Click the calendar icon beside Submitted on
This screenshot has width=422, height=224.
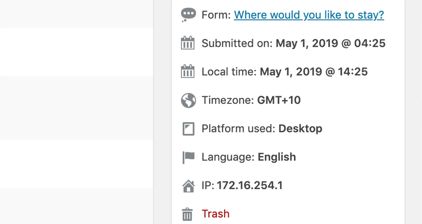[x=188, y=43]
